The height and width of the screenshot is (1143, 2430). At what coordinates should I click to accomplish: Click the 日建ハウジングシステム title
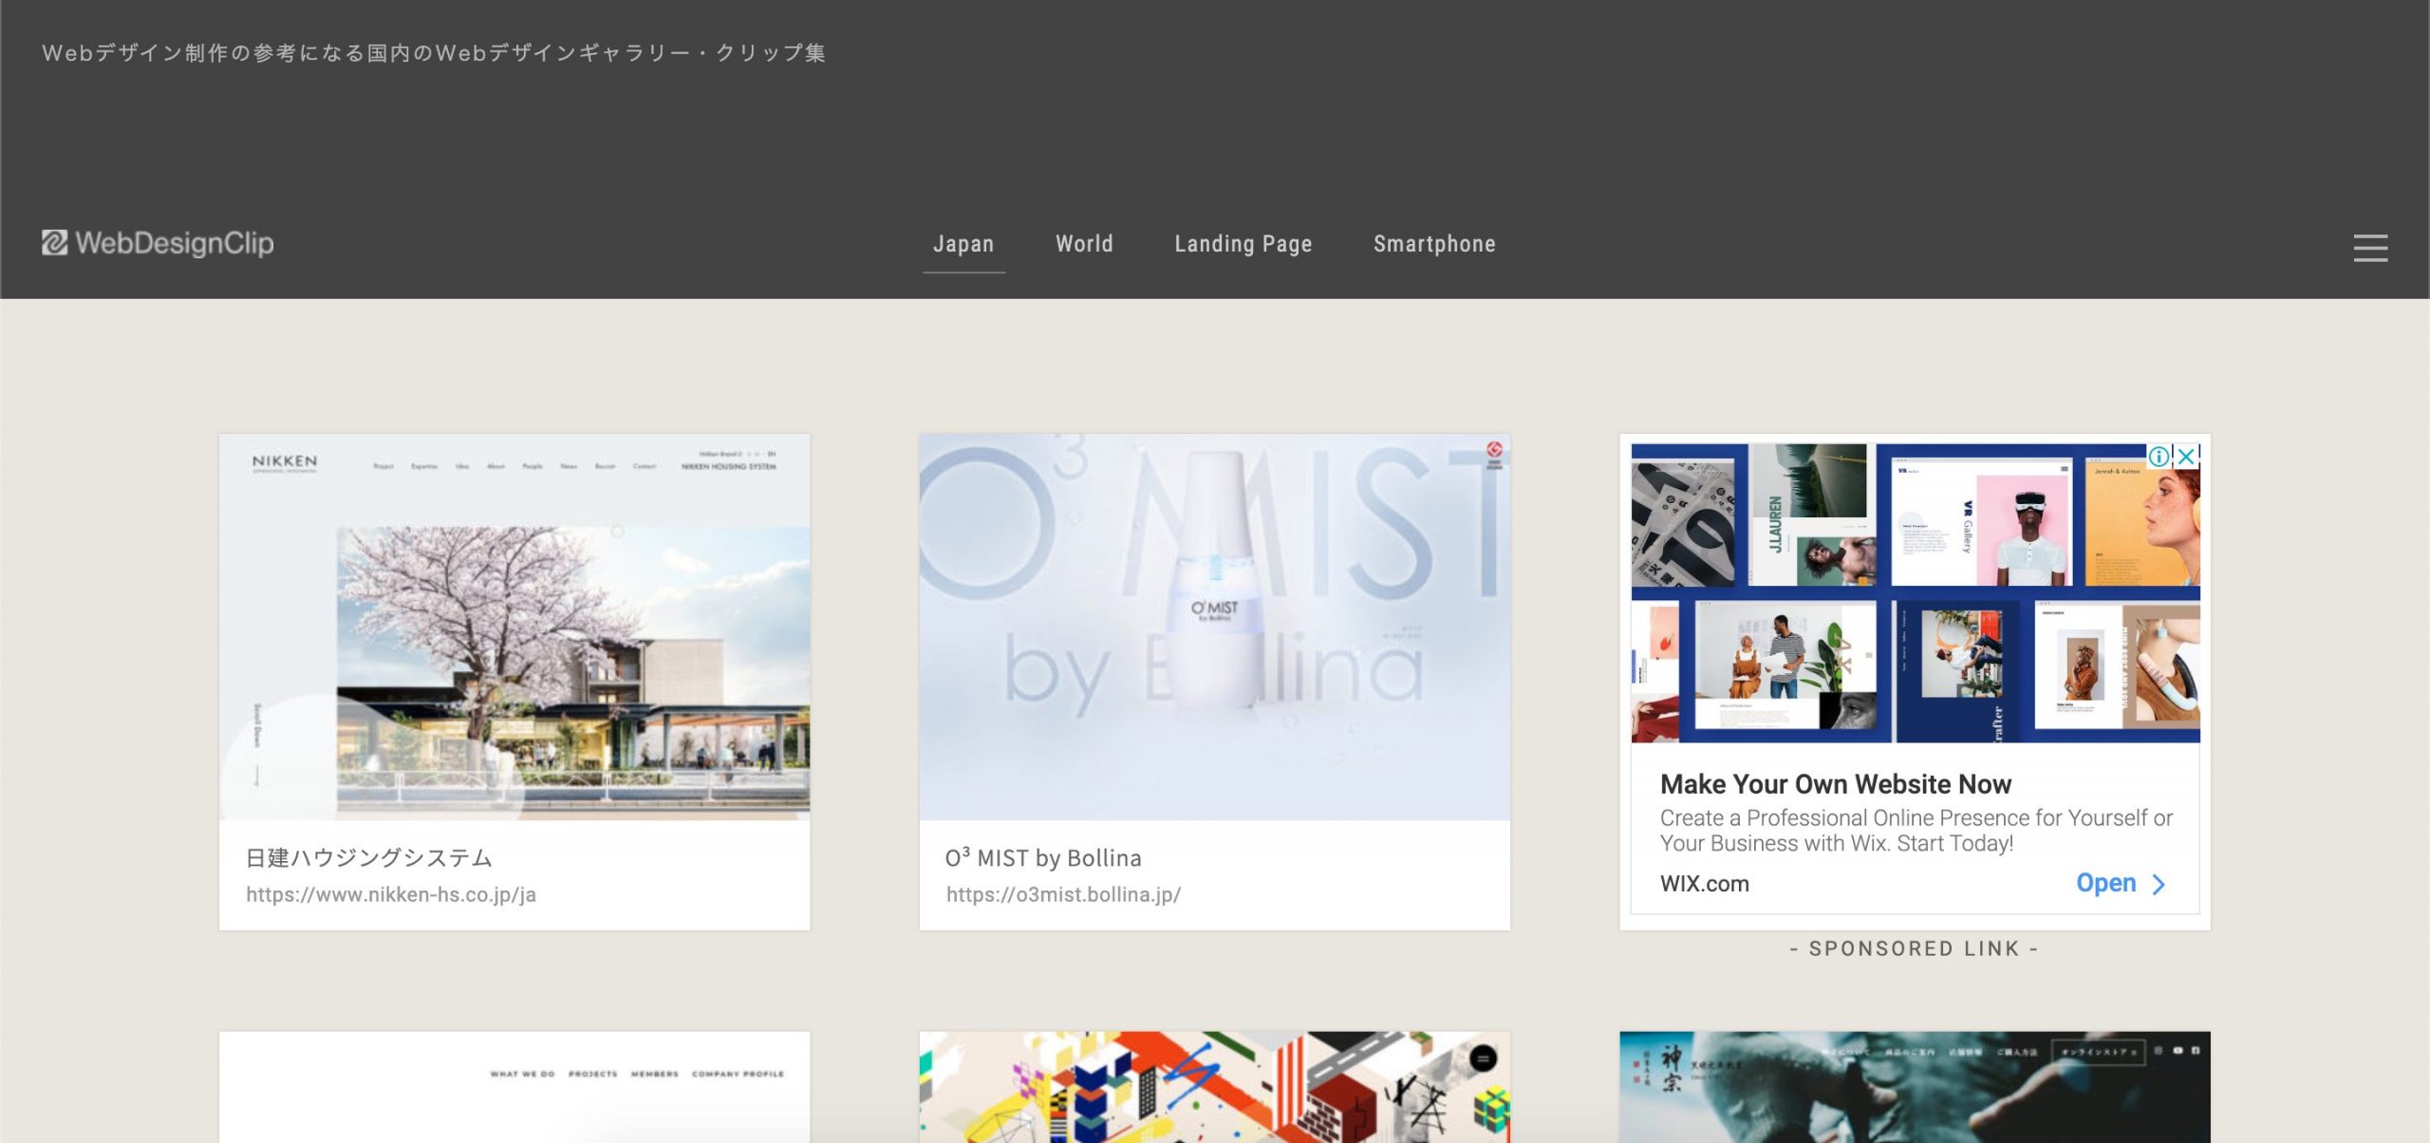tap(369, 858)
